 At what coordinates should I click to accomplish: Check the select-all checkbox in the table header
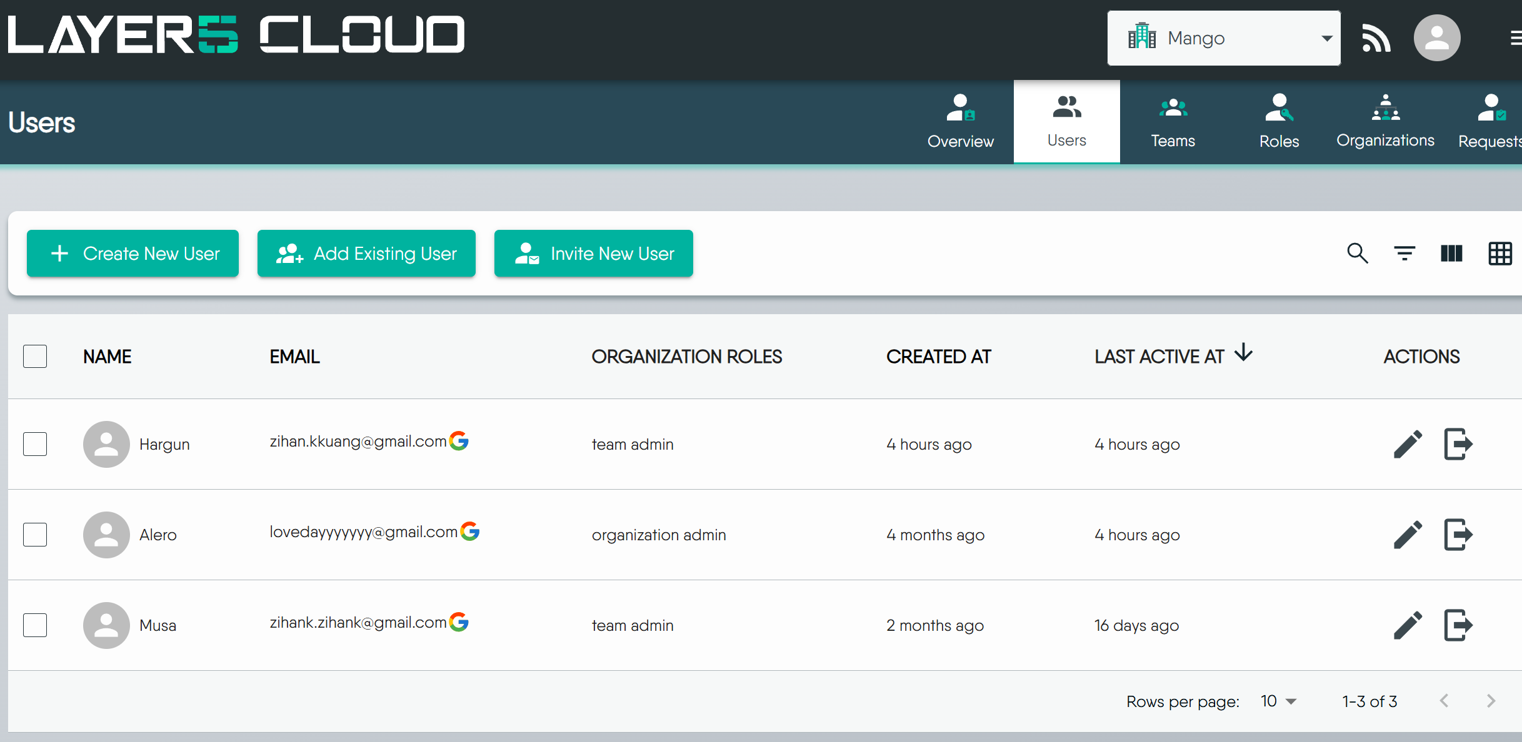pos(35,355)
